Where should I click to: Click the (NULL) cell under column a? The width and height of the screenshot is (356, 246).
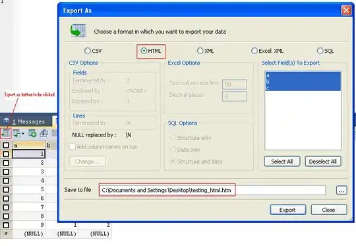coord(28,234)
